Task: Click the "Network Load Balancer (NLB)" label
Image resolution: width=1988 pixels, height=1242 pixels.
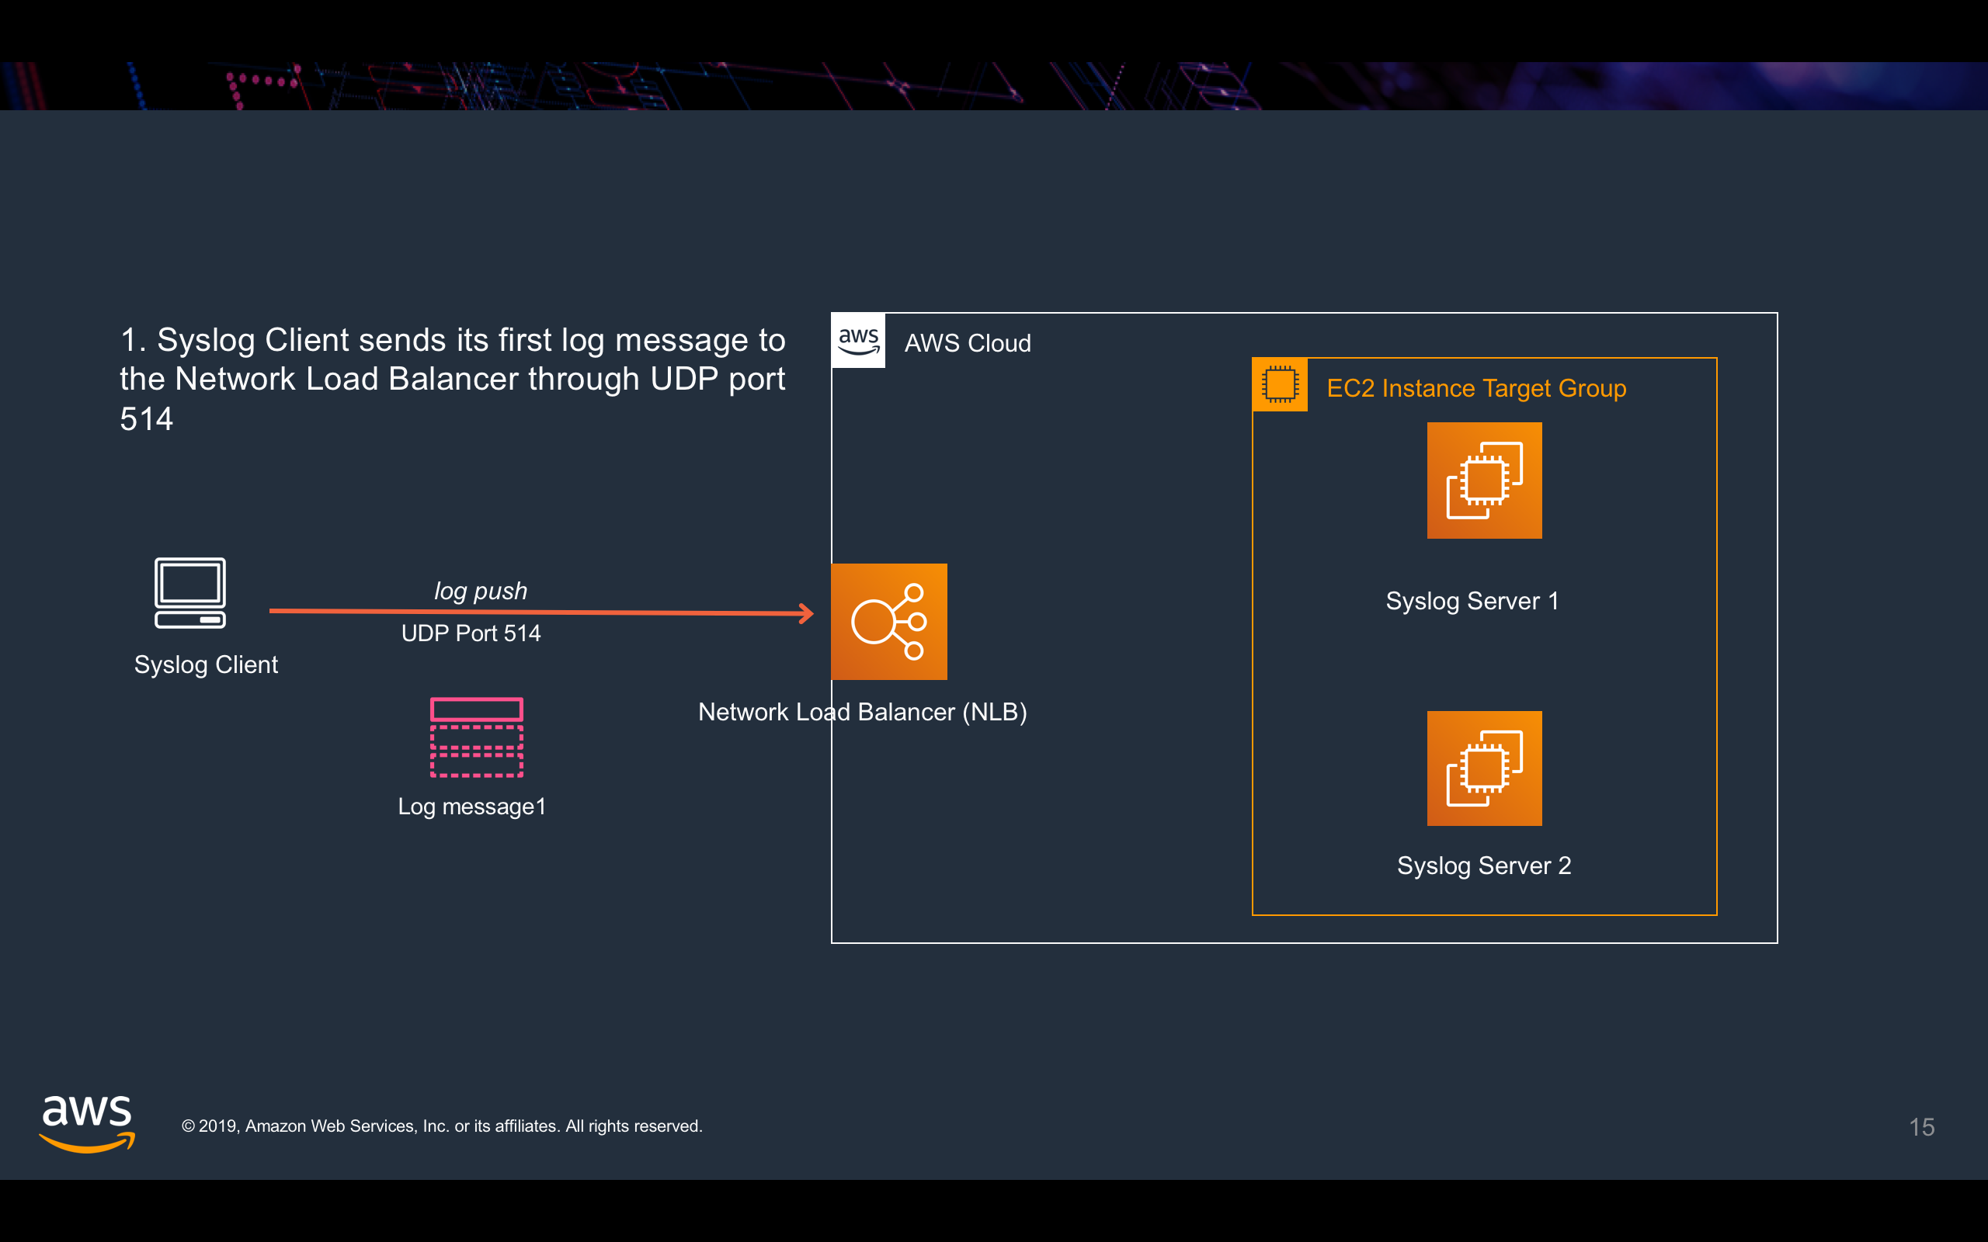Action: [x=863, y=711]
